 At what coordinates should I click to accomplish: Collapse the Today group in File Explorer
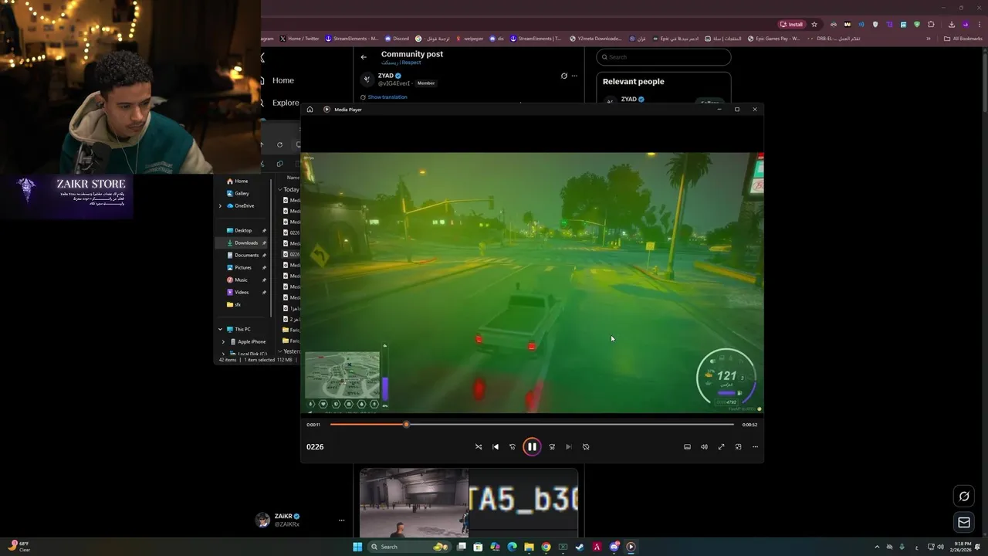pos(280,189)
